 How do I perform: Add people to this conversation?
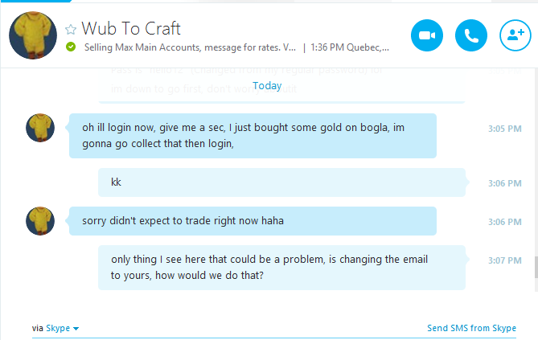(515, 35)
